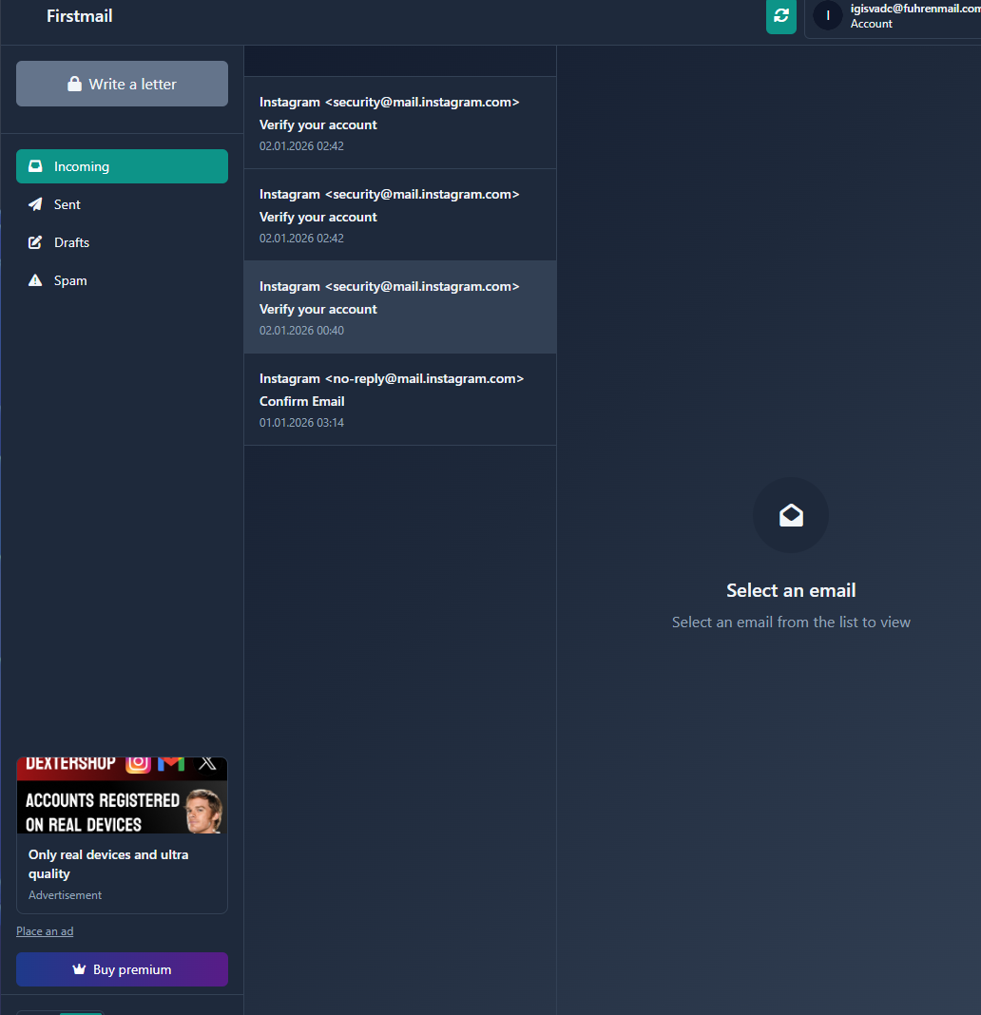Click the crown icon on Buy premium
This screenshot has height=1015, width=981.
pos(79,969)
